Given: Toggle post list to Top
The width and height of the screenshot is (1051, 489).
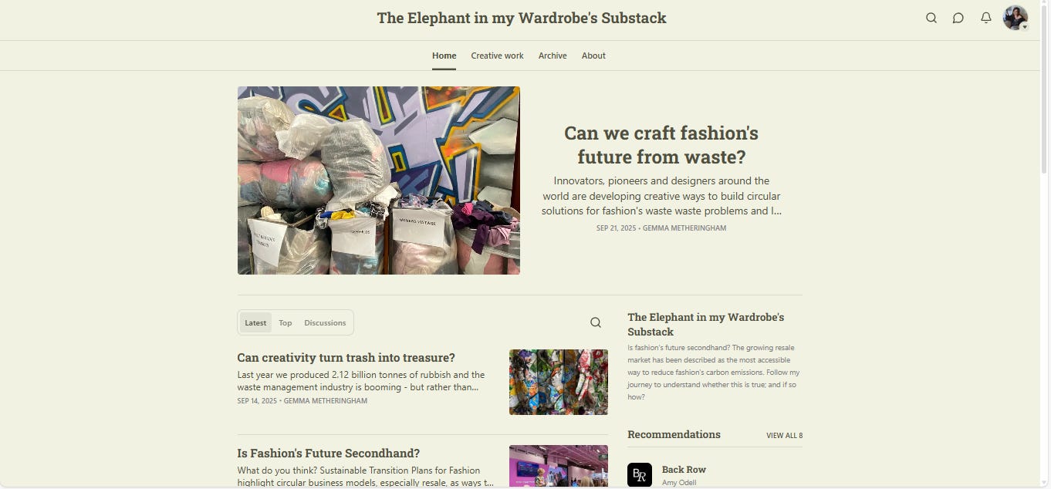Looking at the screenshot, I should [286, 323].
